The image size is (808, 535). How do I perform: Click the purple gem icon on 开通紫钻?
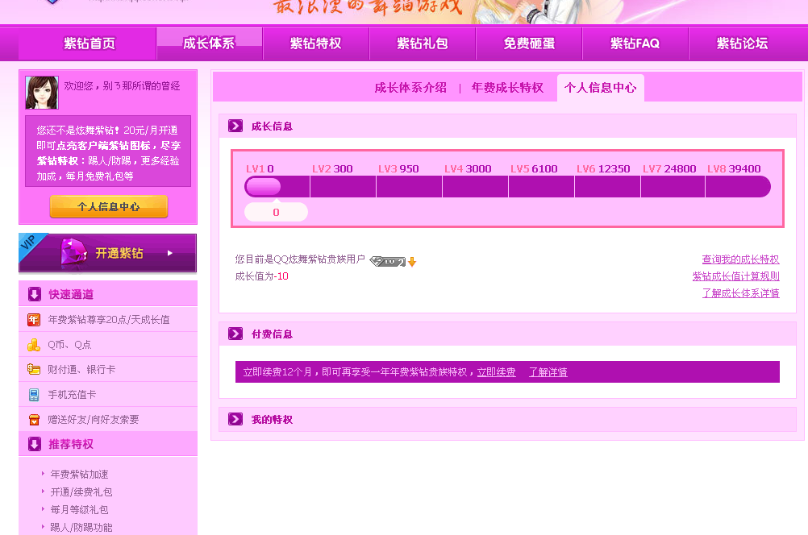pos(73,252)
